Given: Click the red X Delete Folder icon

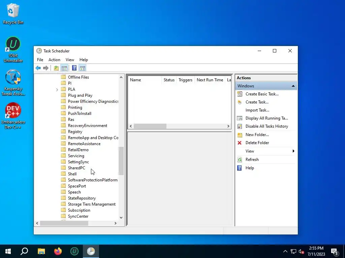Looking at the screenshot, I should coord(240,143).
